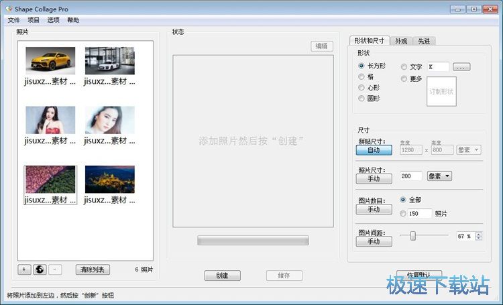The height and width of the screenshot is (305, 503).
Task: Select the 心形 heart shape option
Action: pyautogui.click(x=361, y=88)
